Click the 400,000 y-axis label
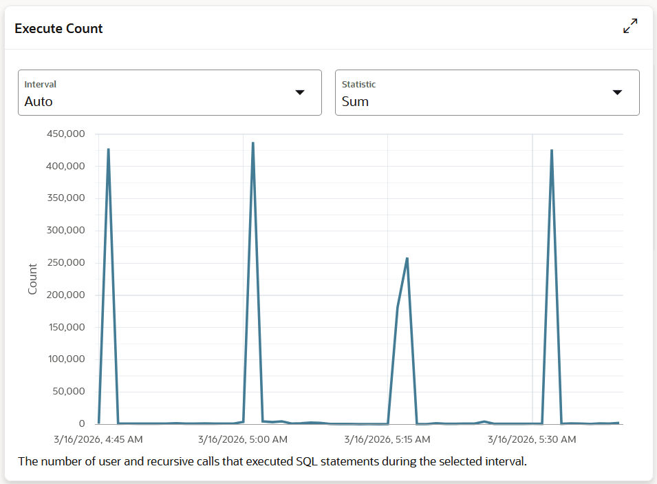This screenshot has height=484, width=657. pos(65,166)
